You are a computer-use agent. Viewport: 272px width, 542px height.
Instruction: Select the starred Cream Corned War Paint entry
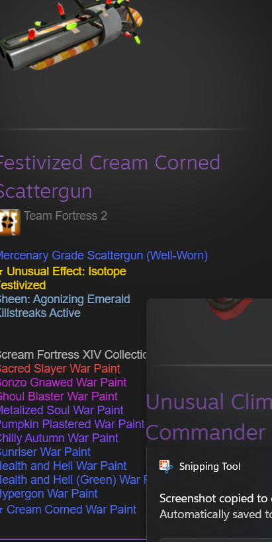pyautogui.click(x=68, y=510)
